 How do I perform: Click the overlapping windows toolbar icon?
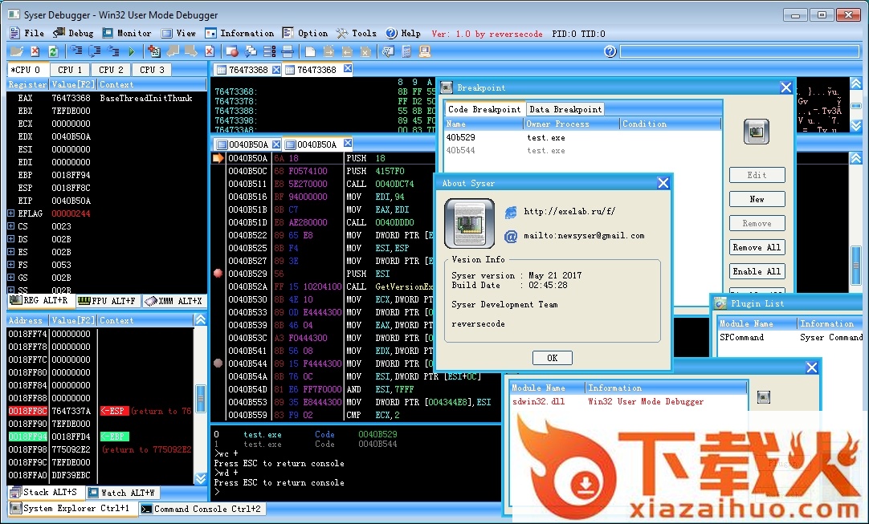click(x=251, y=51)
